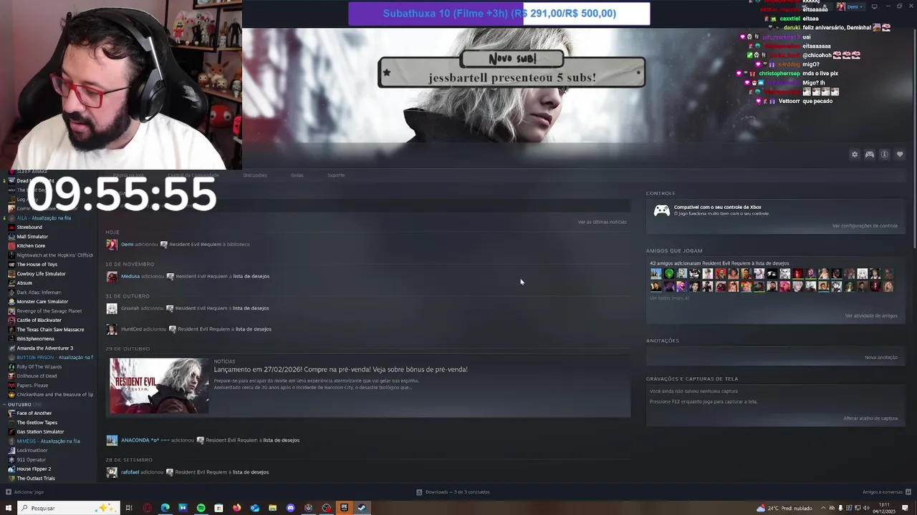Select Papers, Please in library
This screenshot has width=917, height=515.
coord(32,386)
